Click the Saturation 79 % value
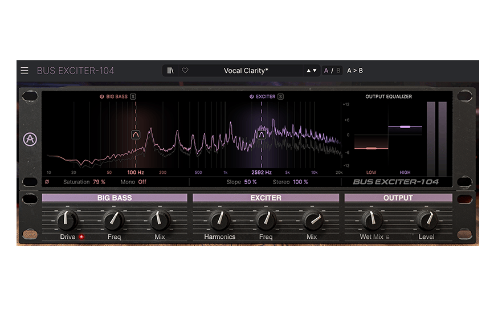The width and height of the screenshot is (494, 318). tap(99, 182)
